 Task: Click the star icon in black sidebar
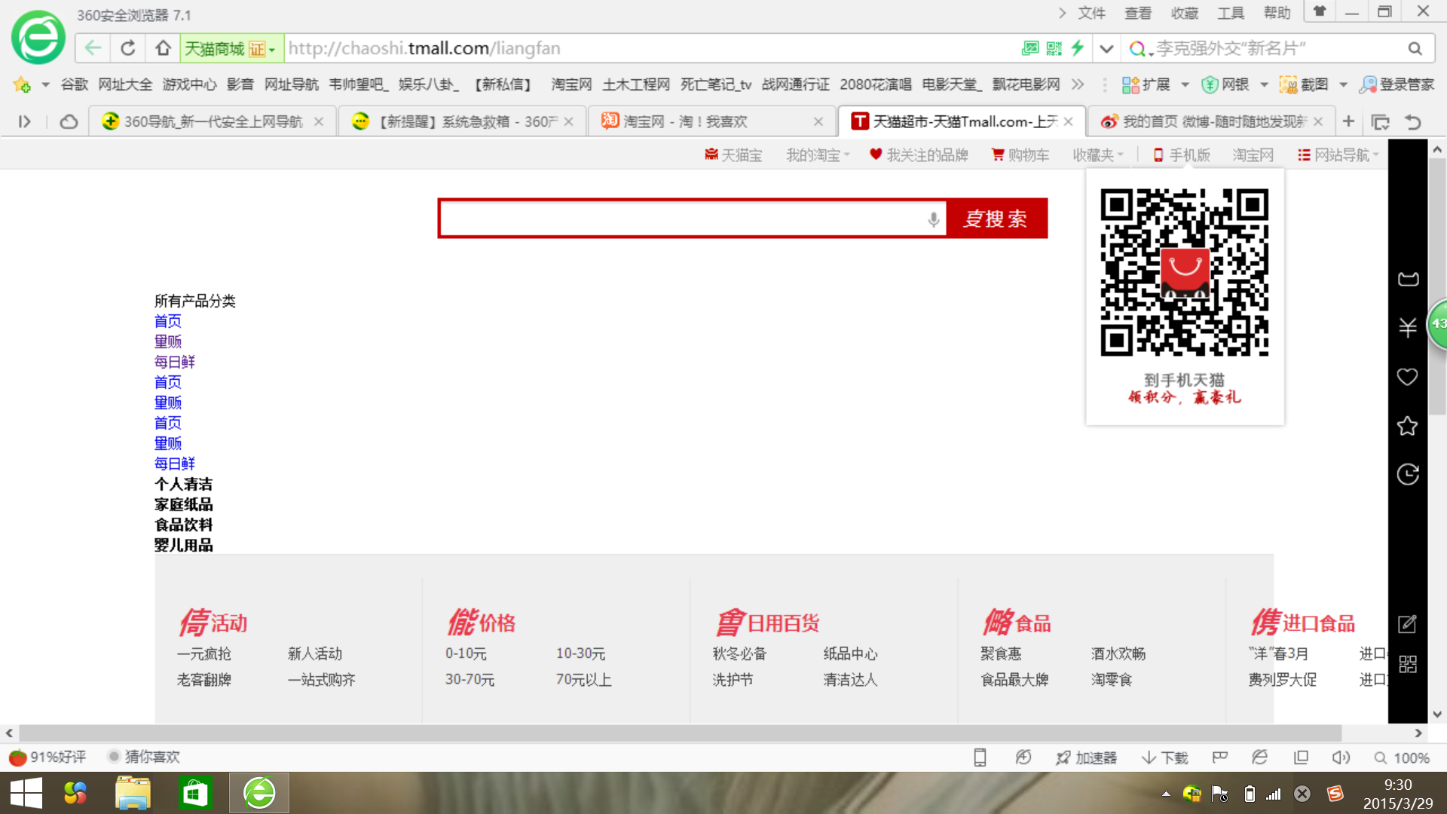(1408, 426)
